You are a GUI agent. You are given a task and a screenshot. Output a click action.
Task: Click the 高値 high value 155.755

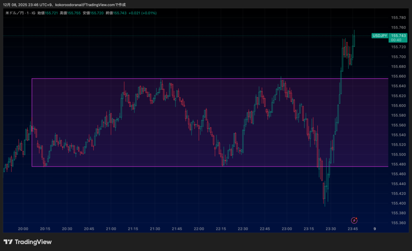tap(74, 13)
